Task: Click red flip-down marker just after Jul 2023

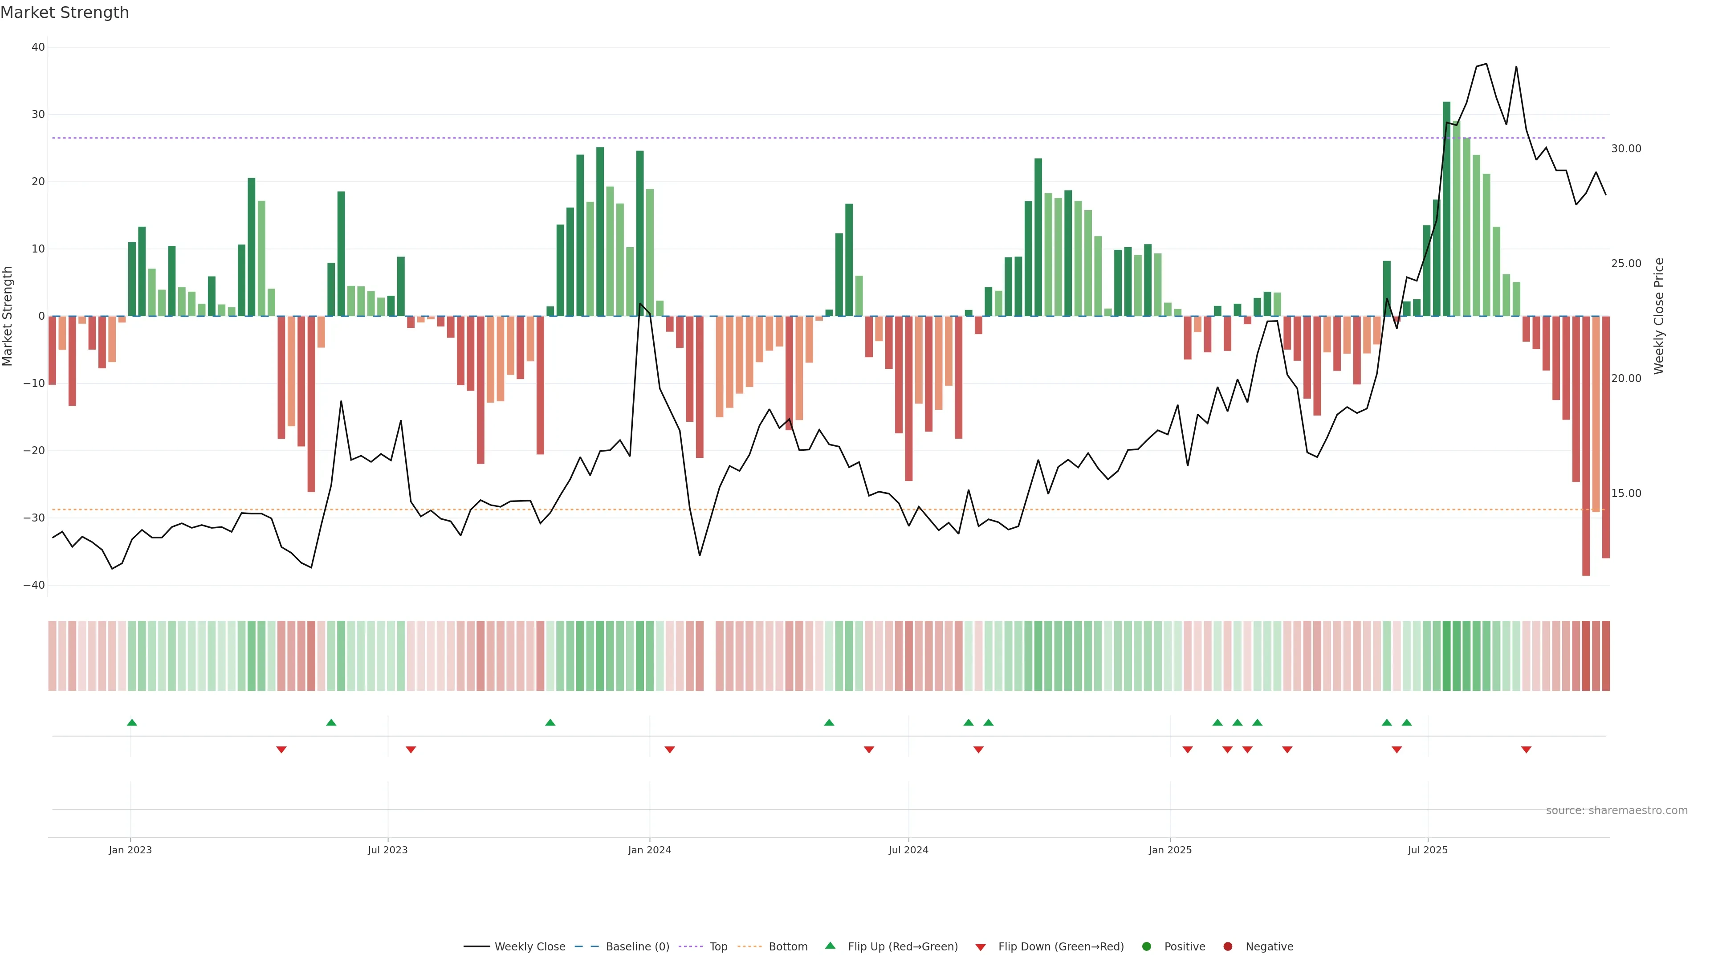Action: [411, 750]
